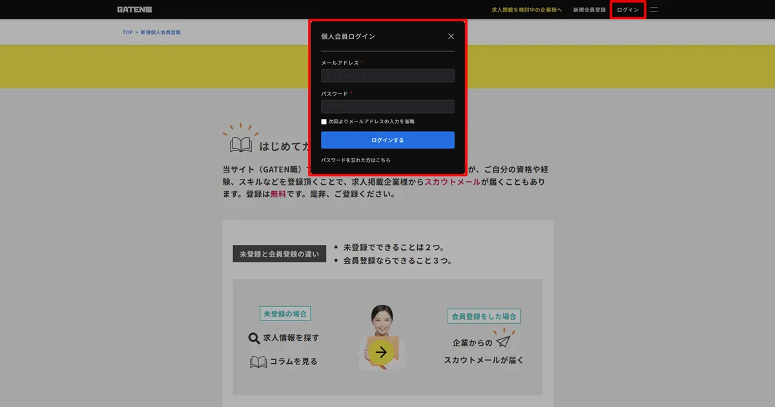This screenshot has width=775, height=407.
Task: Click the パスワード input field
Action: 387,106
